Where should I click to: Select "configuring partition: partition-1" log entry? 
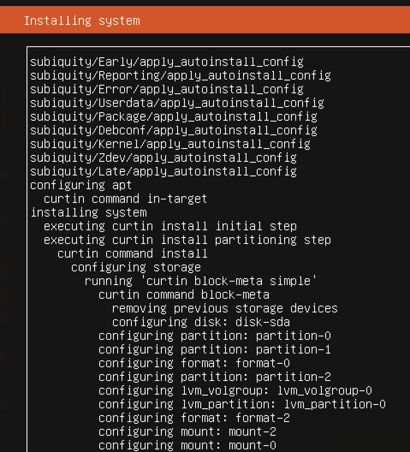(x=214, y=349)
